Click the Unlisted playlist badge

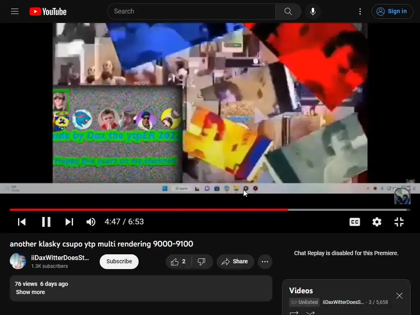(304, 302)
